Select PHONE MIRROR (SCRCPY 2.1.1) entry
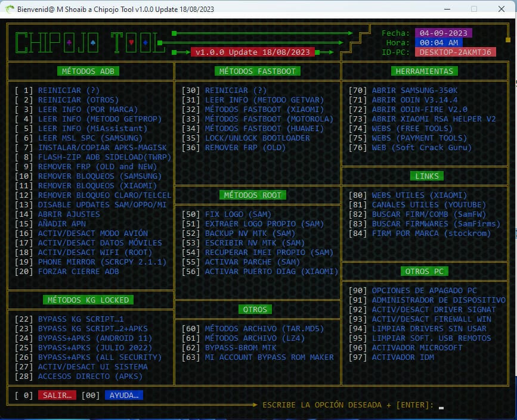 pyautogui.click(x=100, y=262)
